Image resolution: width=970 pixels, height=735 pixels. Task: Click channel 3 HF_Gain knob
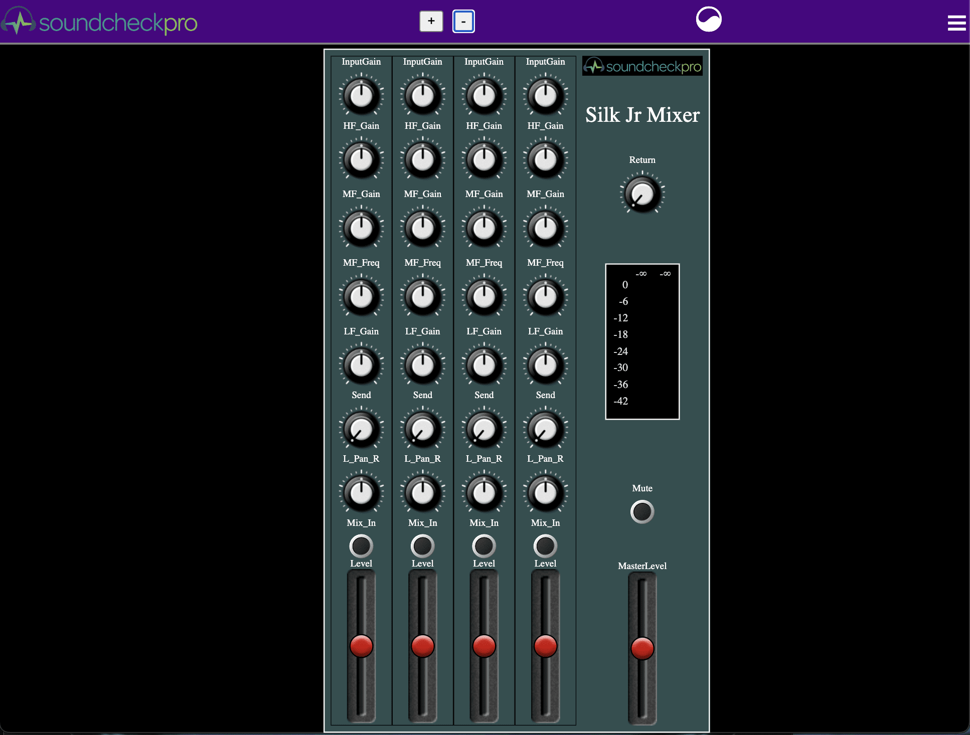[x=484, y=159]
